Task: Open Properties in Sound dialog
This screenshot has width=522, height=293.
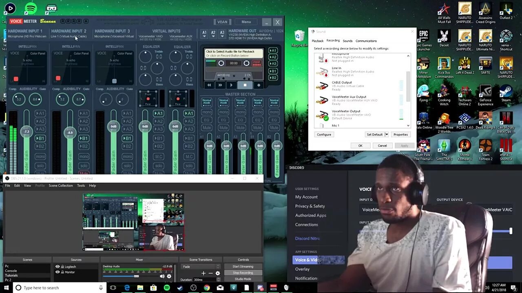Action: click(400, 134)
